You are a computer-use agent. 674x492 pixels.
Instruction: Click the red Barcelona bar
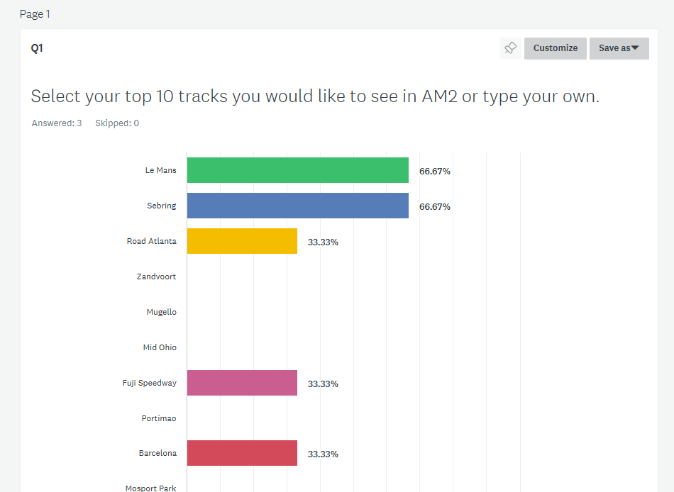[x=243, y=453]
